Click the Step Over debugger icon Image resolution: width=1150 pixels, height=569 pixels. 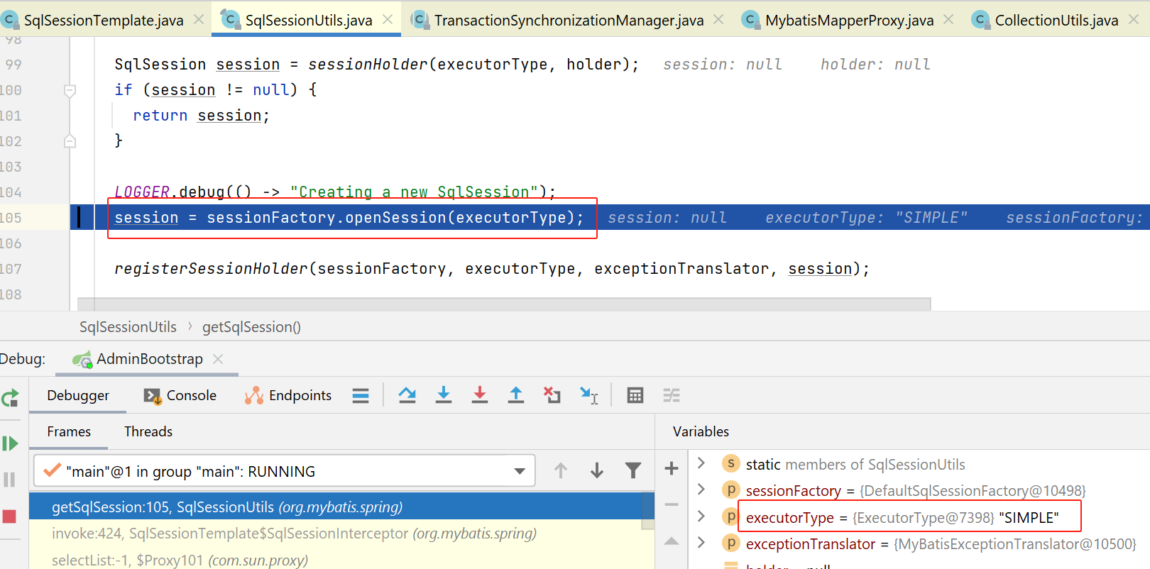point(407,395)
